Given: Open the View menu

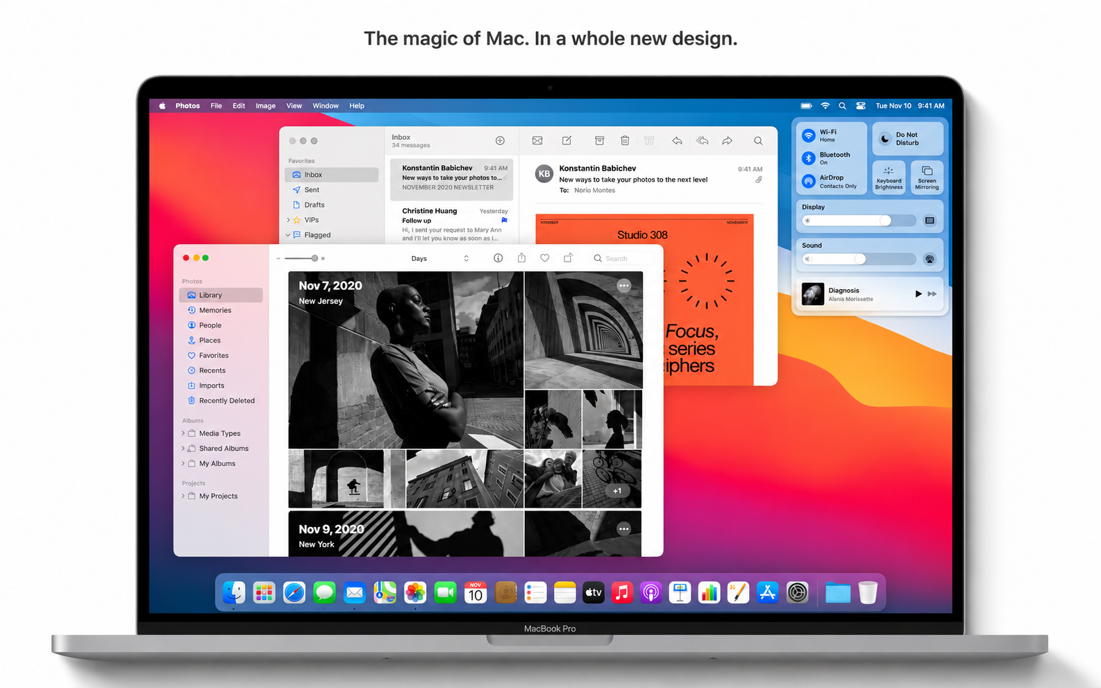Looking at the screenshot, I should pyautogui.click(x=294, y=105).
